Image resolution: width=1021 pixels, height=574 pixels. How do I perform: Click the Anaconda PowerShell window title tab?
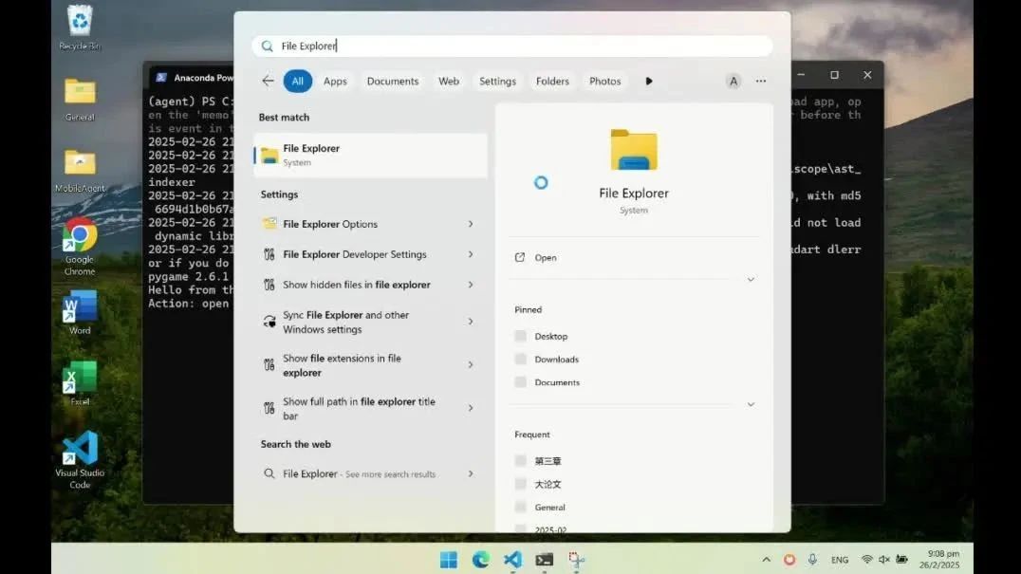click(194, 78)
